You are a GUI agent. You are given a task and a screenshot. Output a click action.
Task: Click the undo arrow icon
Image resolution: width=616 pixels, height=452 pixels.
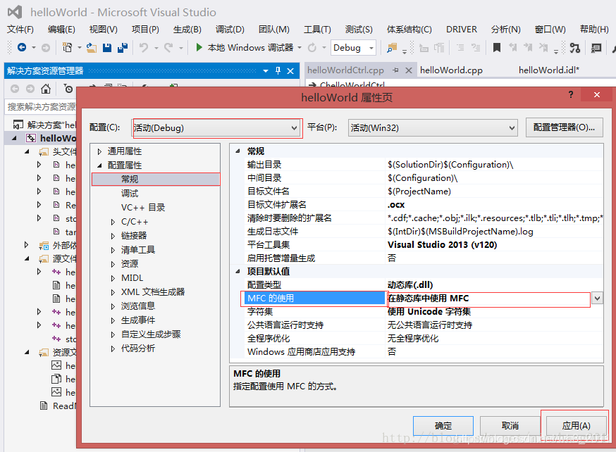tap(144, 47)
